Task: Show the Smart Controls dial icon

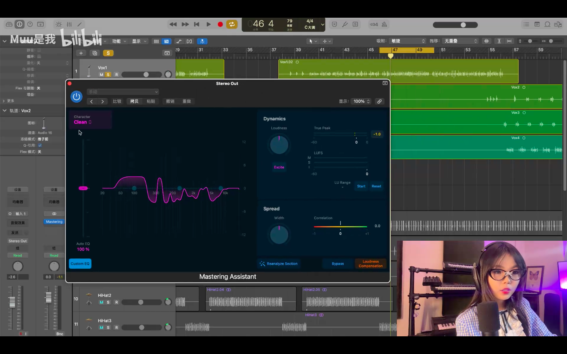Action: (x=59, y=24)
